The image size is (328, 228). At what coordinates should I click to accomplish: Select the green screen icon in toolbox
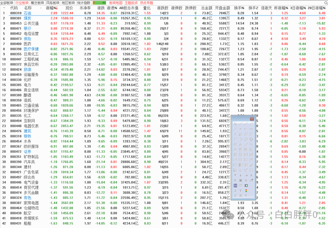(246, 185)
